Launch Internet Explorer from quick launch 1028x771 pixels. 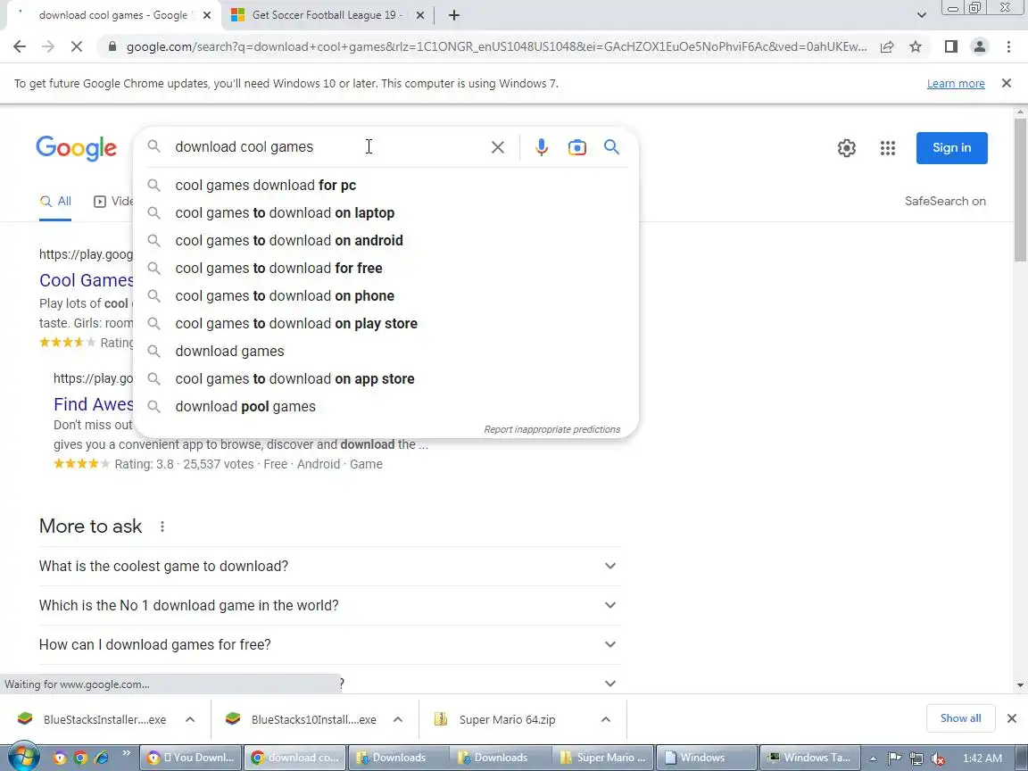102,758
